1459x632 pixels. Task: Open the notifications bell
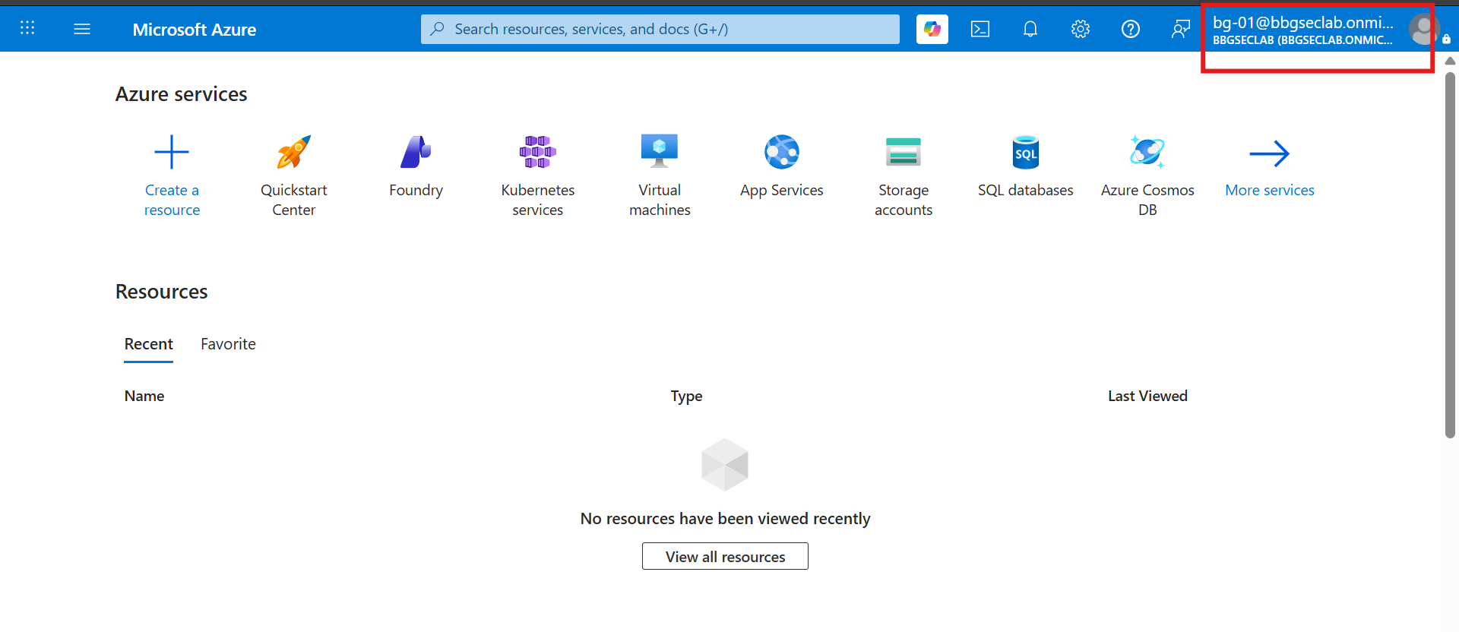click(1030, 29)
